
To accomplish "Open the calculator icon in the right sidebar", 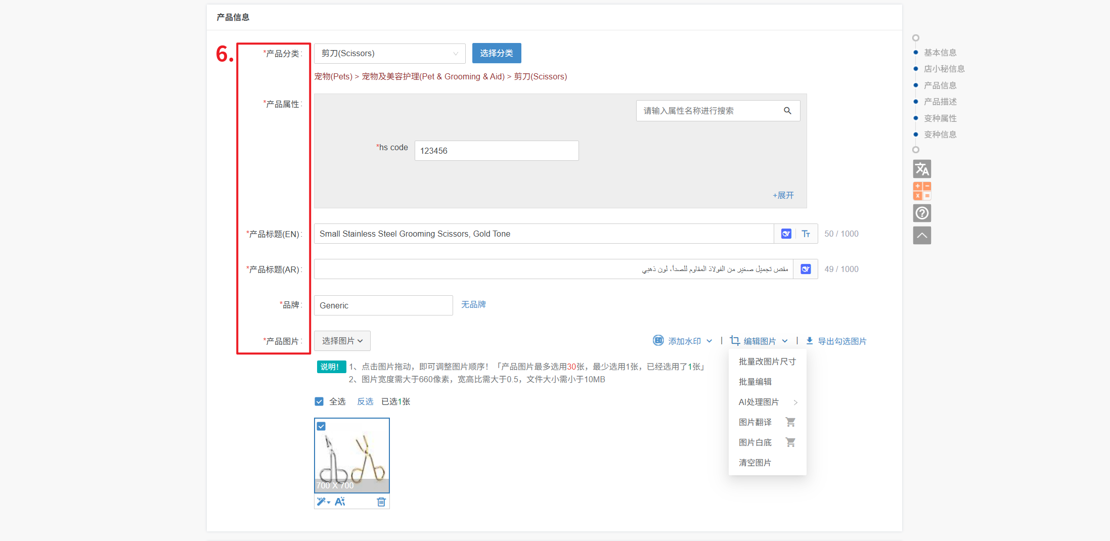I will pyautogui.click(x=922, y=191).
